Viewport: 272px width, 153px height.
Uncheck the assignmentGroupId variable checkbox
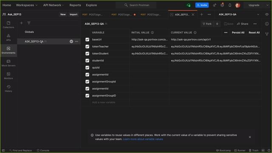(87, 82)
